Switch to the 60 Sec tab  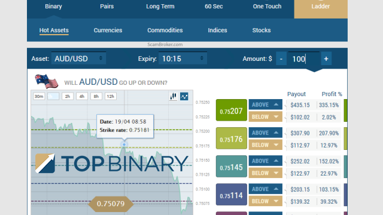click(x=214, y=7)
